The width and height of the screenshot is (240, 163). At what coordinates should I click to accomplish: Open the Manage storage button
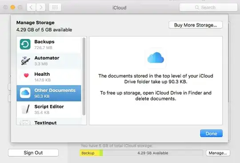click(x=218, y=153)
